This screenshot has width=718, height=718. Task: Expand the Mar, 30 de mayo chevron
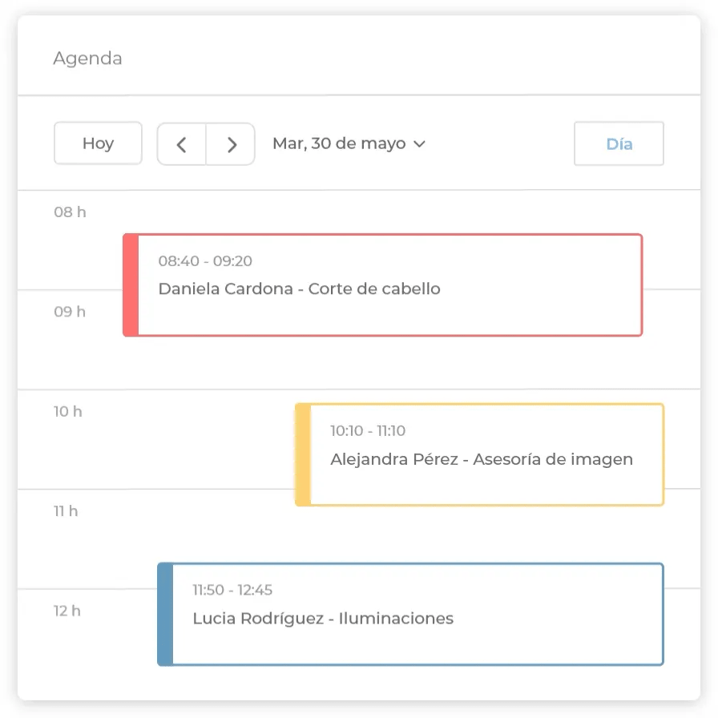tap(420, 144)
